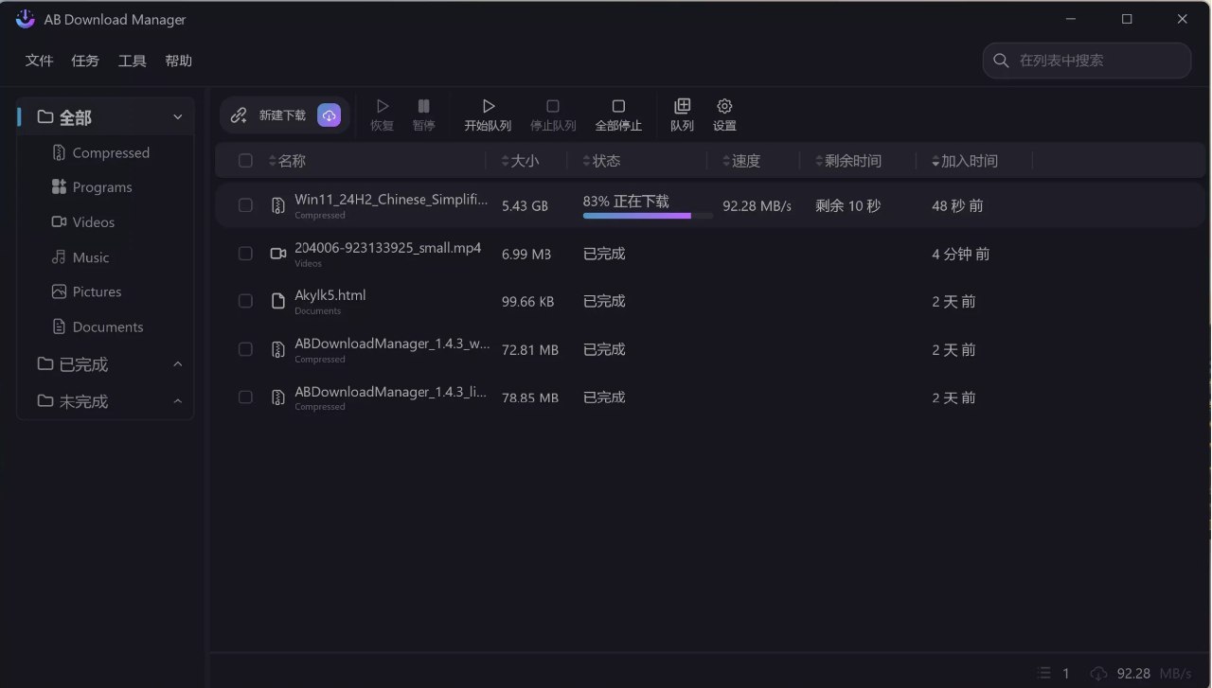Expand the 已完成 chevron
This screenshot has width=1212, height=688.
point(177,364)
